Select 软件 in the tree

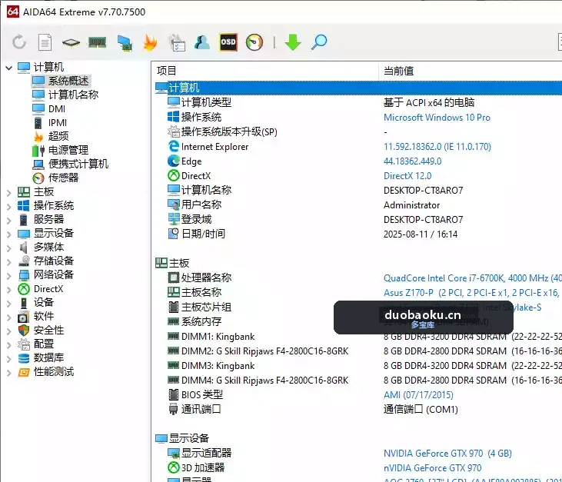[43, 317]
